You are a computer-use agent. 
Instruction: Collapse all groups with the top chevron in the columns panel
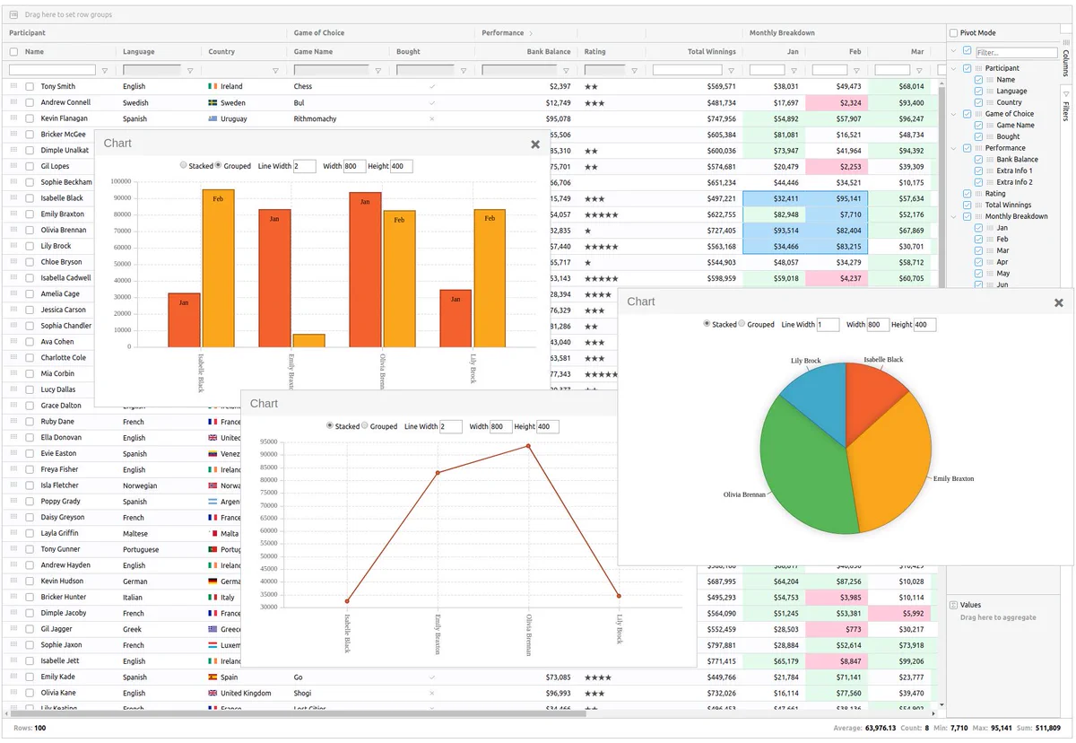(954, 51)
